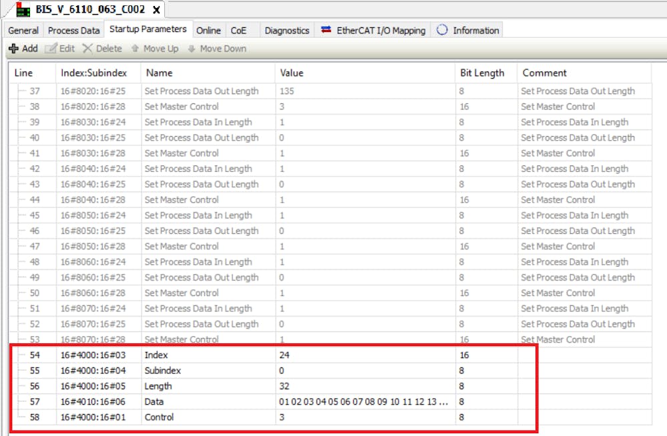Click the Move Up button label

click(x=161, y=49)
